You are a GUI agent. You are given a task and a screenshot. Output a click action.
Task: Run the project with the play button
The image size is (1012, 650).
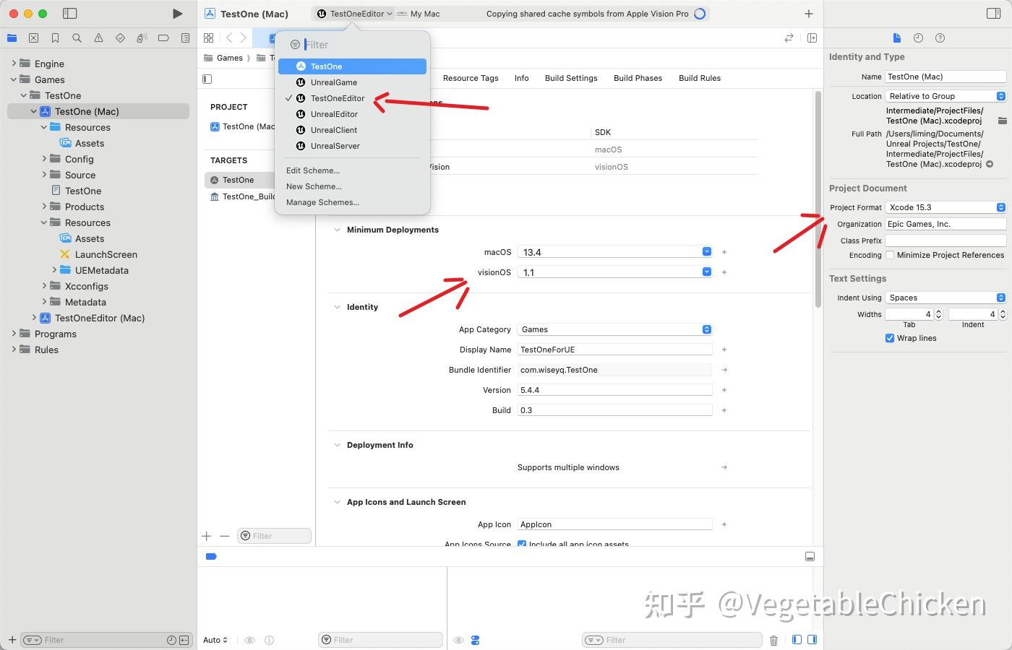(x=177, y=13)
